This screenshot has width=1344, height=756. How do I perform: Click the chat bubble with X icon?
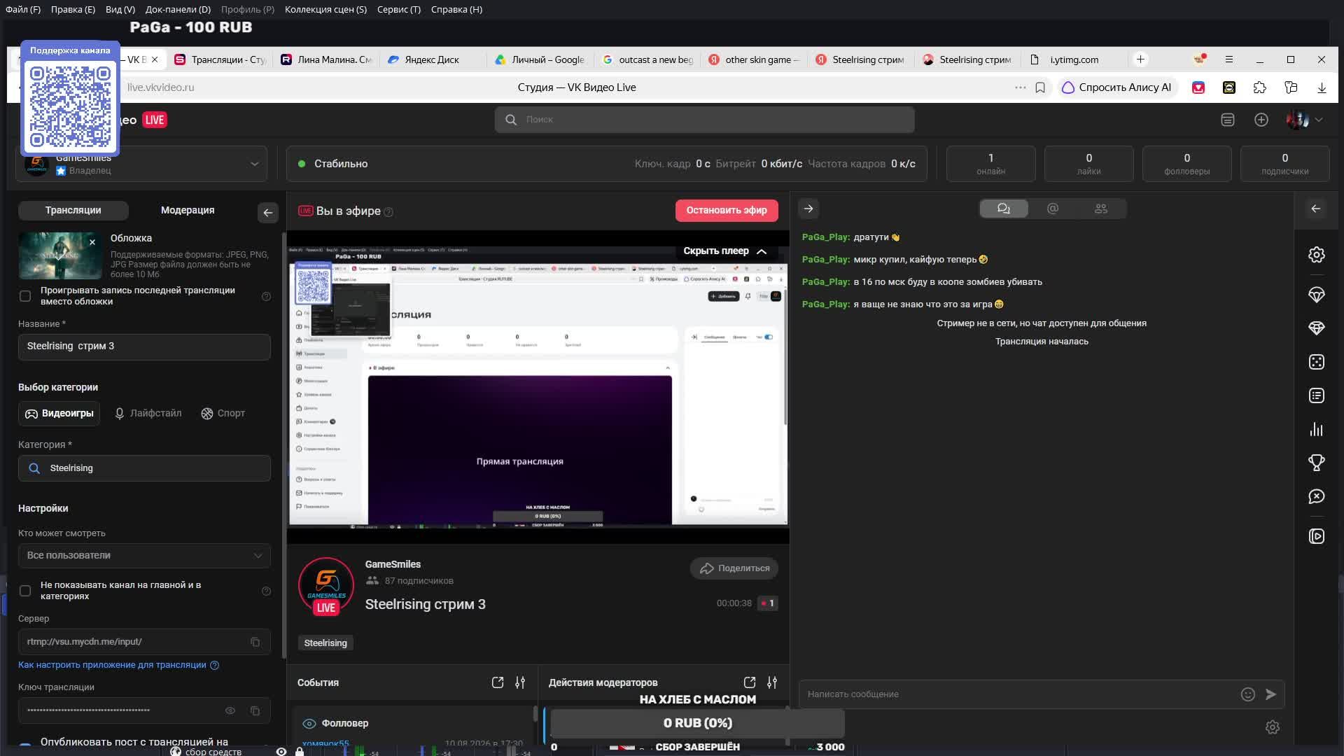[x=1316, y=496]
